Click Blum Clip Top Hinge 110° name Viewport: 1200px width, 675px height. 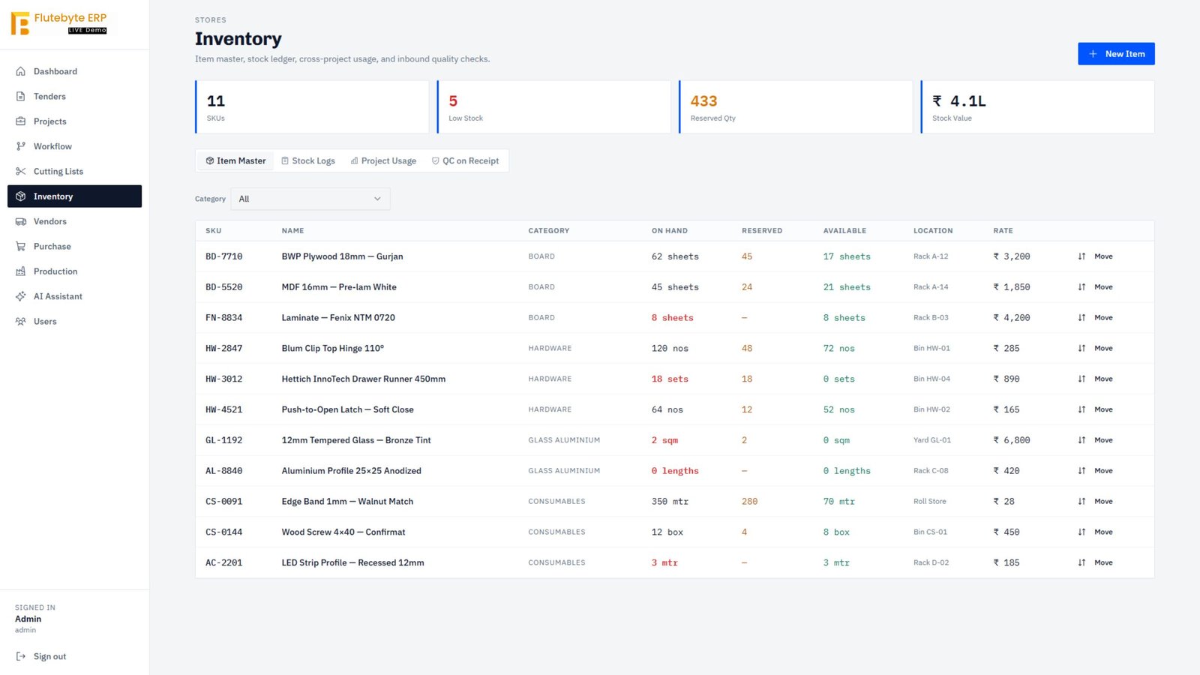[333, 348]
